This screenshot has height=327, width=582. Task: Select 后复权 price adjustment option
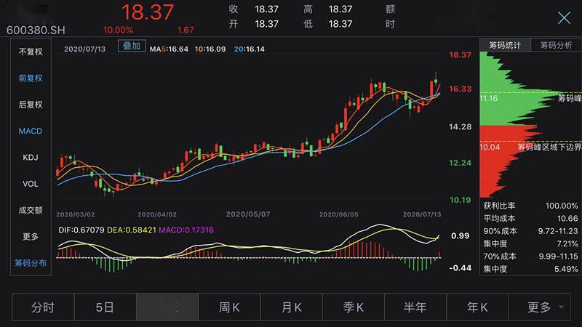click(31, 105)
